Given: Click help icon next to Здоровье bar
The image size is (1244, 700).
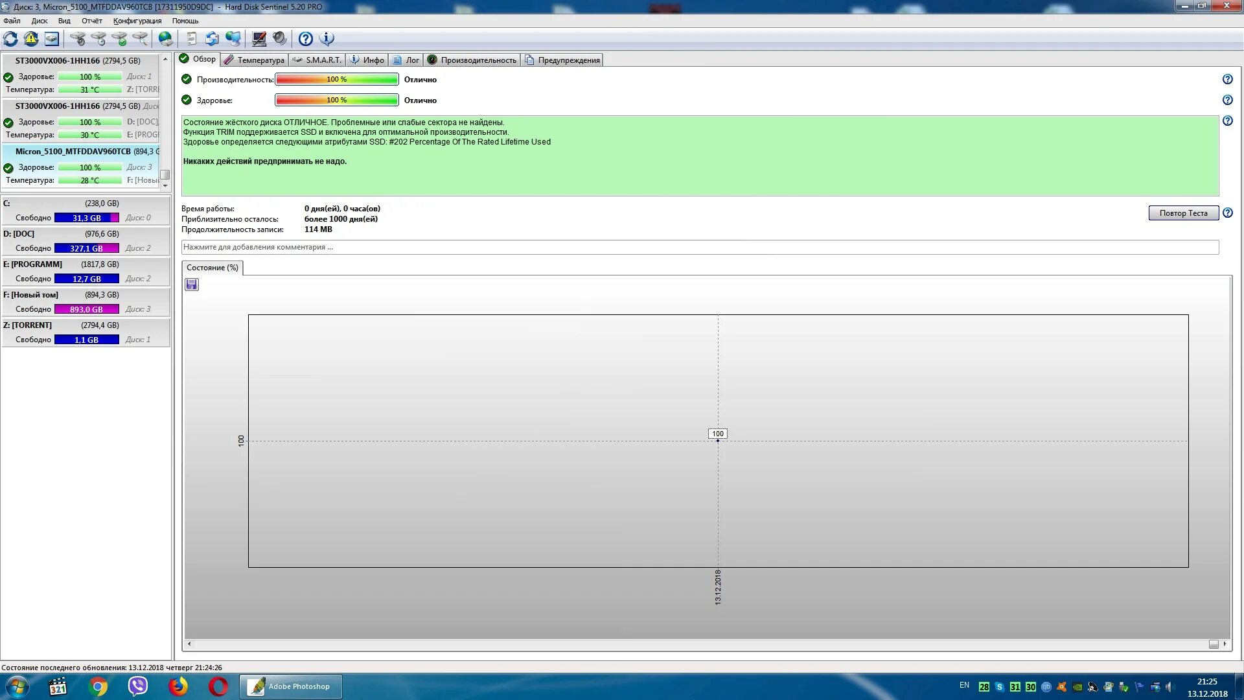Looking at the screenshot, I should click(1227, 100).
